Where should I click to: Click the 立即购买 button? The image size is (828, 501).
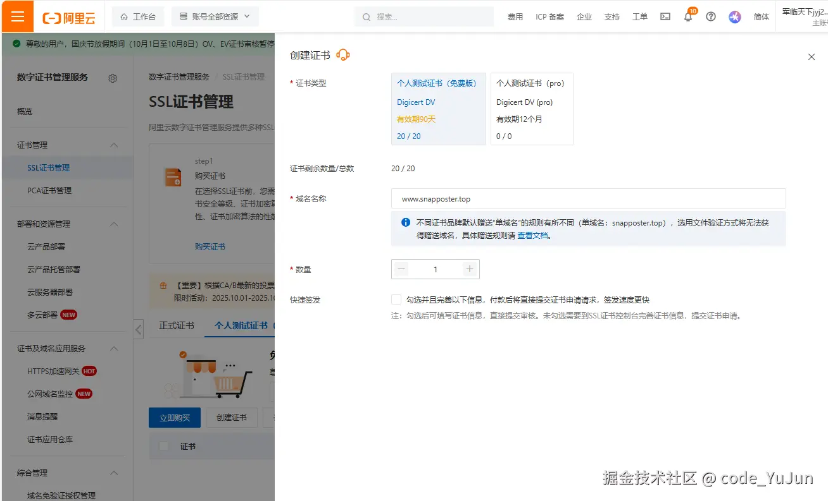pos(175,418)
